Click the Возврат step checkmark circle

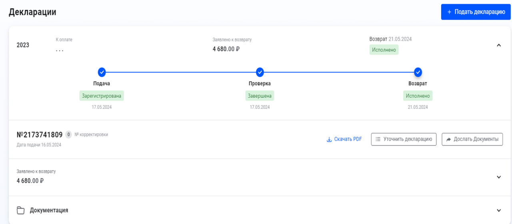click(x=418, y=72)
